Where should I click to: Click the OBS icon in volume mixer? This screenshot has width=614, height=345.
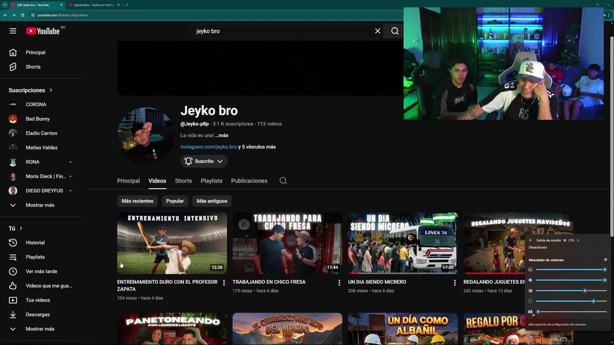530,301
